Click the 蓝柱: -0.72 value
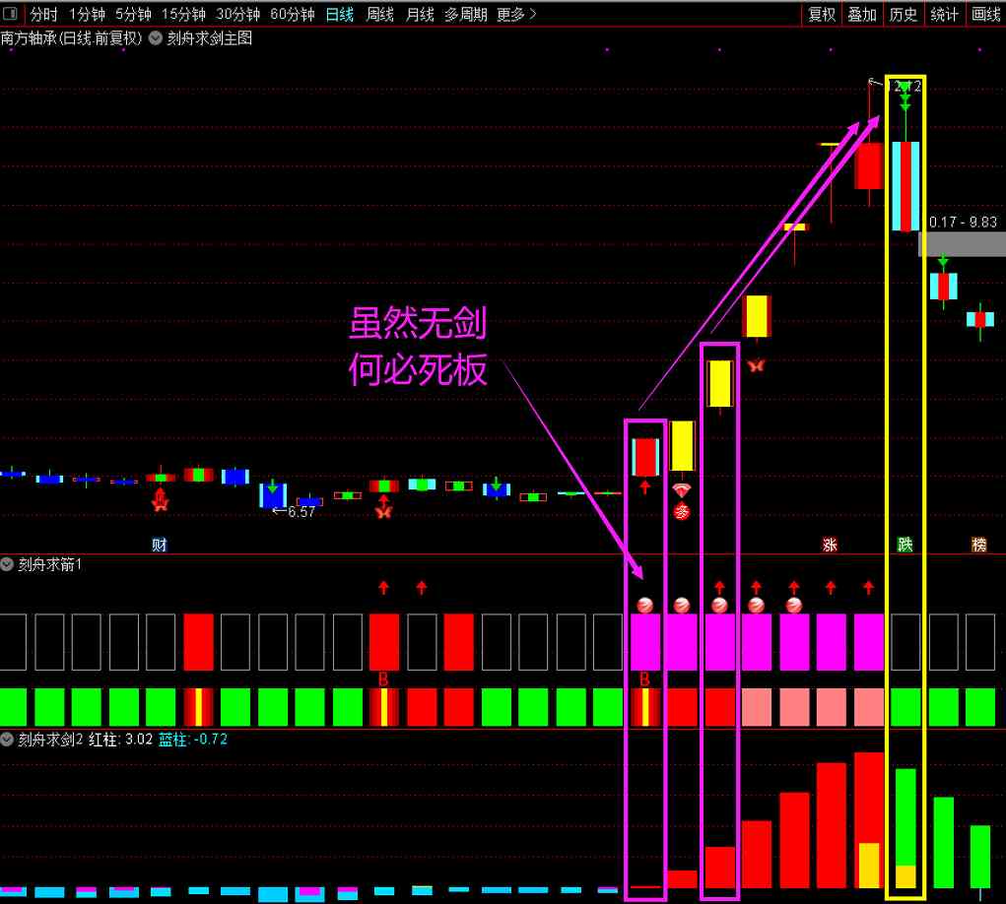Image resolution: width=1006 pixels, height=904 pixels. pyautogui.click(x=192, y=740)
